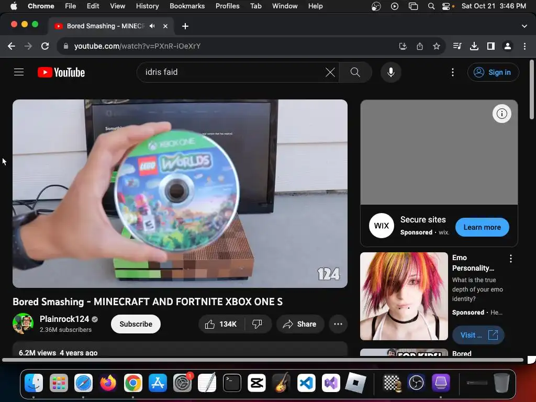Open the History menu
536x402 pixels.
[x=147, y=6]
